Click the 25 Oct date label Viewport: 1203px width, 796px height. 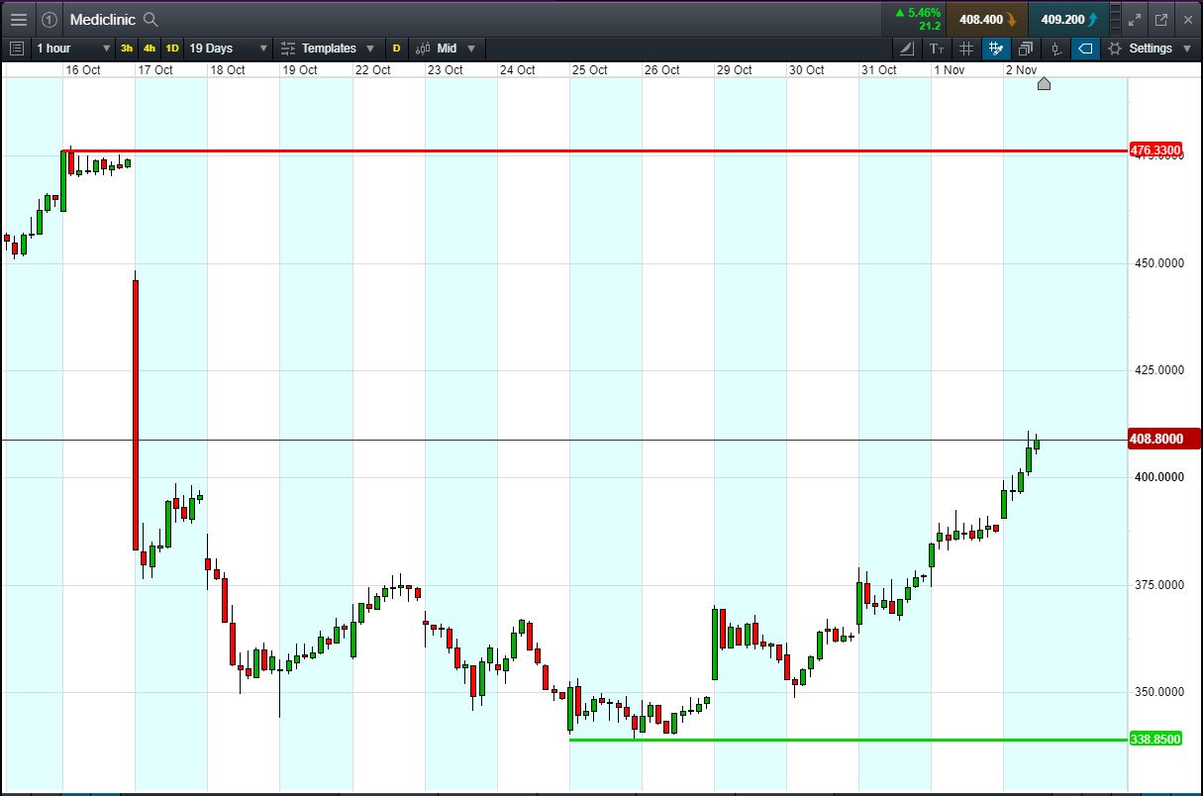(x=590, y=70)
